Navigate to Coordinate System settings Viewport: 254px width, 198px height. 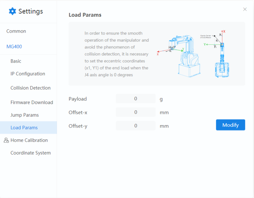tap(30, 153)
